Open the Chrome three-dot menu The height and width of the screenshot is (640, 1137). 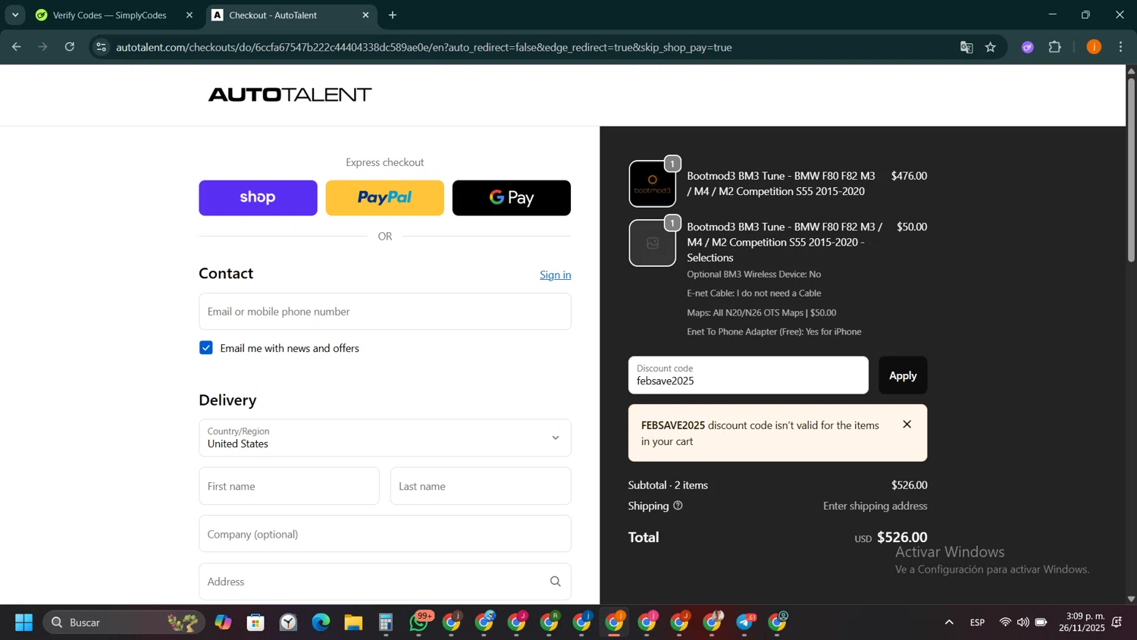click(x=1121, y=47)
